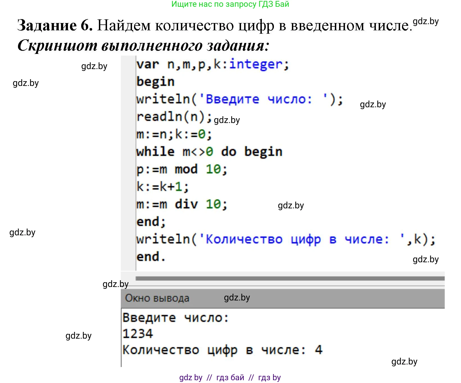Click the p:=m mod 10 statement
The image size is (461, 383).
[x=181, y=169]
